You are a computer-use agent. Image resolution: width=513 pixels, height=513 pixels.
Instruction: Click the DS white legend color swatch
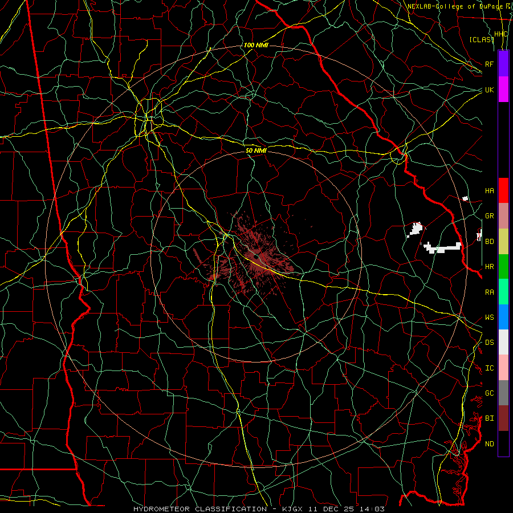coord(503,342)
